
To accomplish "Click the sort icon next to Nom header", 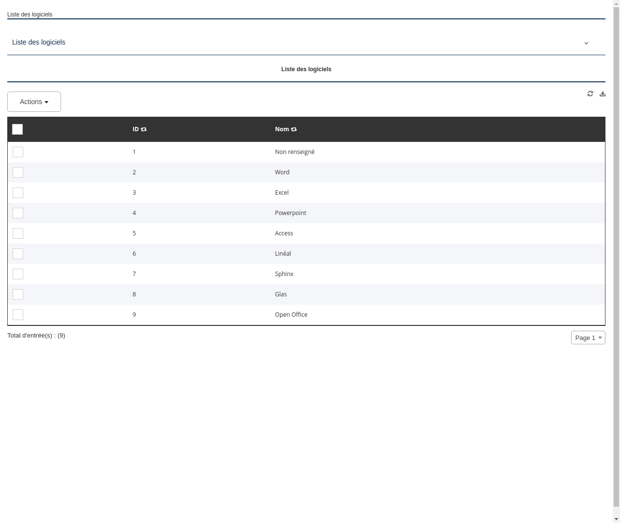I will (x=294, y=129).
